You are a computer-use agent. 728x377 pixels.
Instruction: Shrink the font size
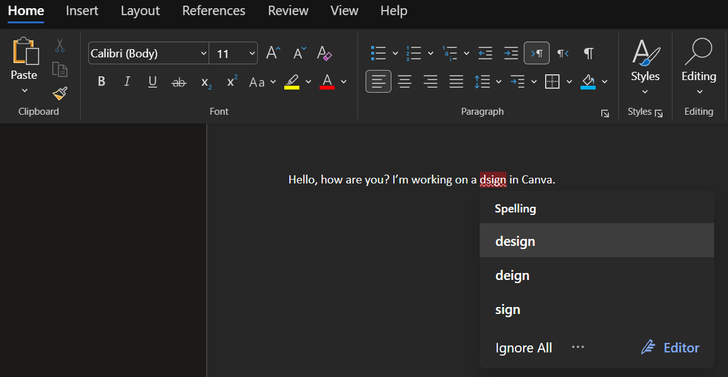pos(299,53)
